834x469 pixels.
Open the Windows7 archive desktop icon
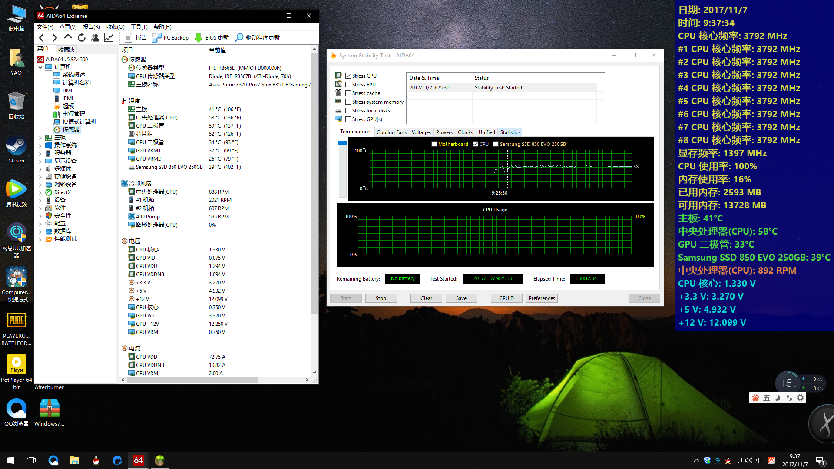click(x=49, y=413)
